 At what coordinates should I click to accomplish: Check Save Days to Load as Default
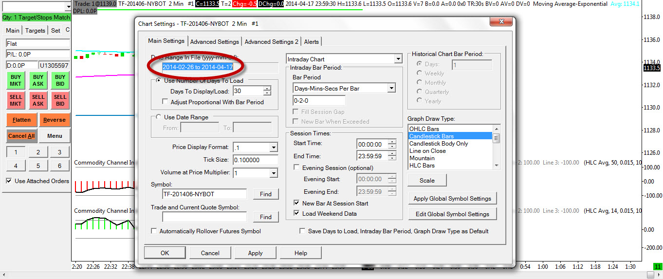click(x=302, y=231)
